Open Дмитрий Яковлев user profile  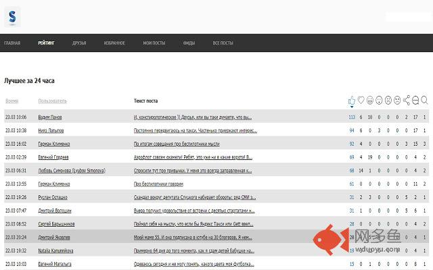point(54,238)
